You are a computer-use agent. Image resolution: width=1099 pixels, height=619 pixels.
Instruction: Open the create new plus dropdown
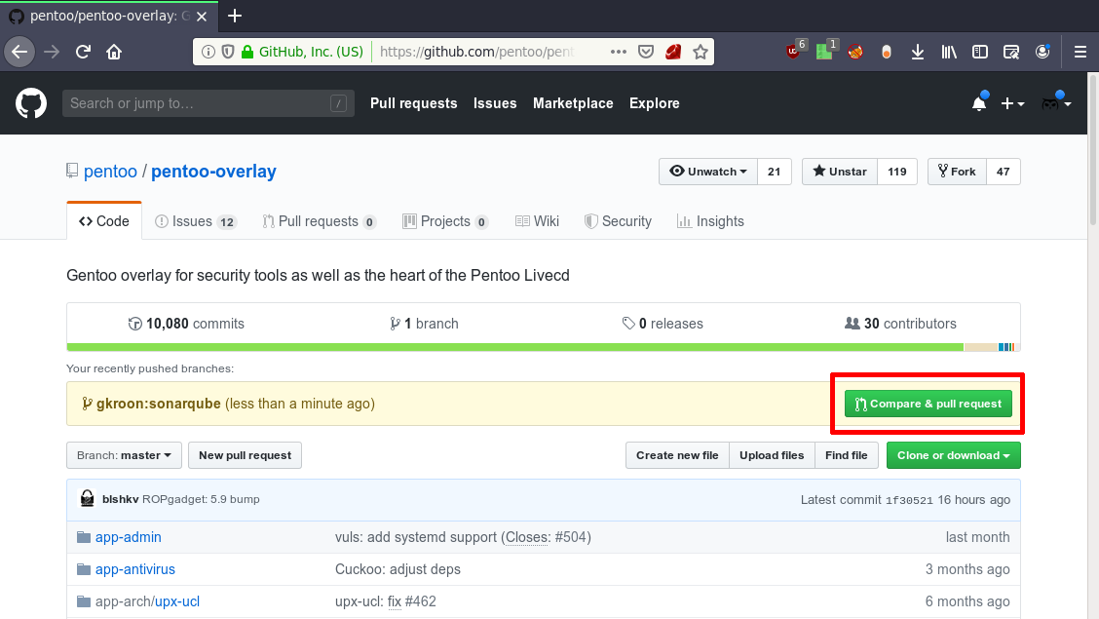(x=1012, y=103)
